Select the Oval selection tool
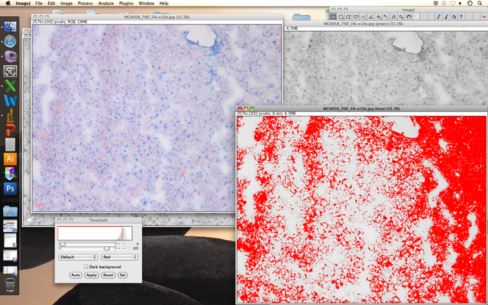The width and height of the screenshot is (488, 305). [x=341, y=17]
